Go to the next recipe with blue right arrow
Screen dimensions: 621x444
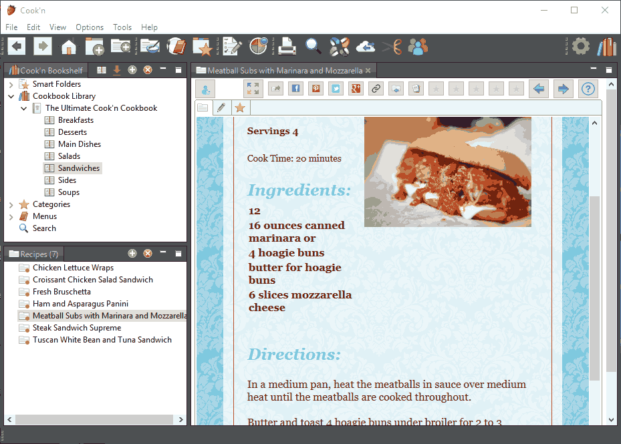click(x=563, y=89)
